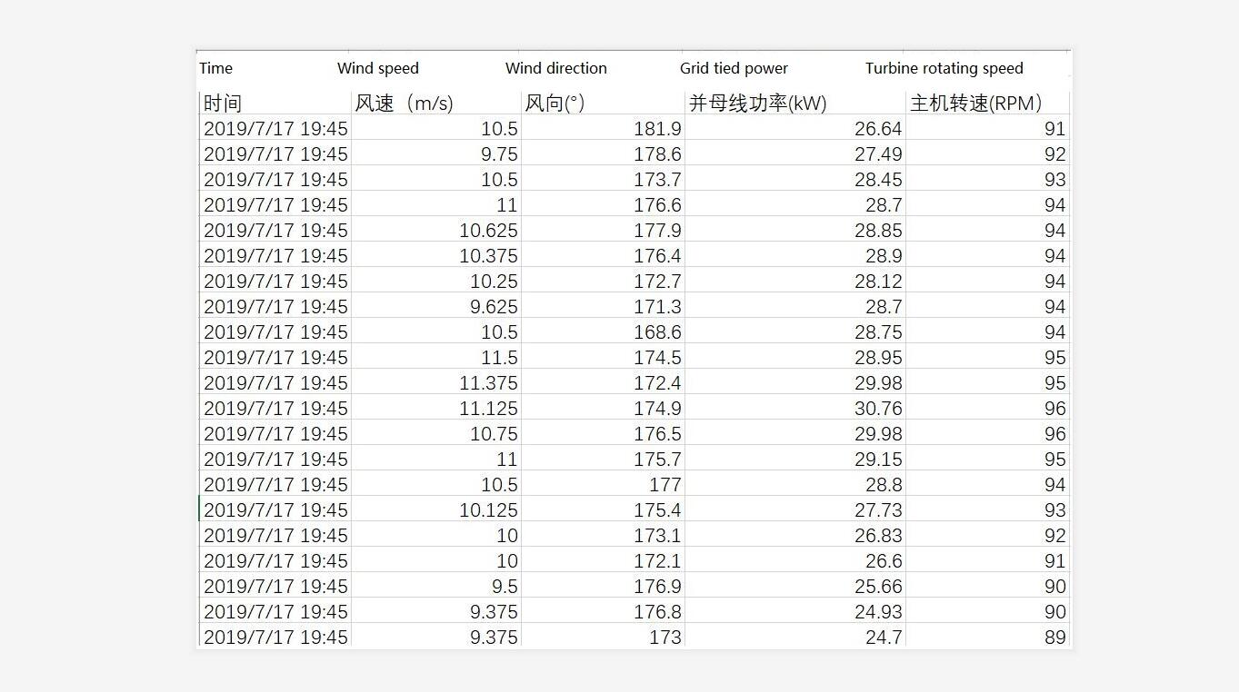Click the 'Wind direction' English column label
This screenshot has width=1239, height=692.
[556, 68]
